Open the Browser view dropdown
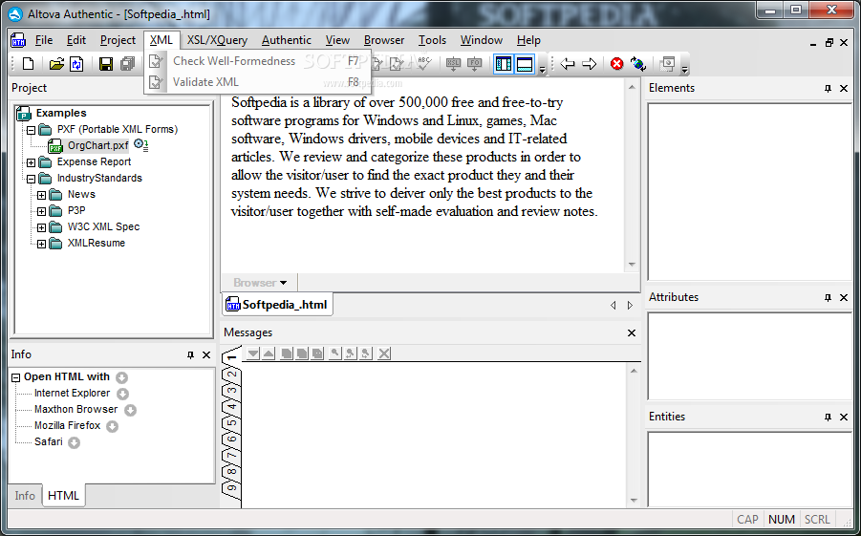861x536 pixels. click(x=260, y=283)
